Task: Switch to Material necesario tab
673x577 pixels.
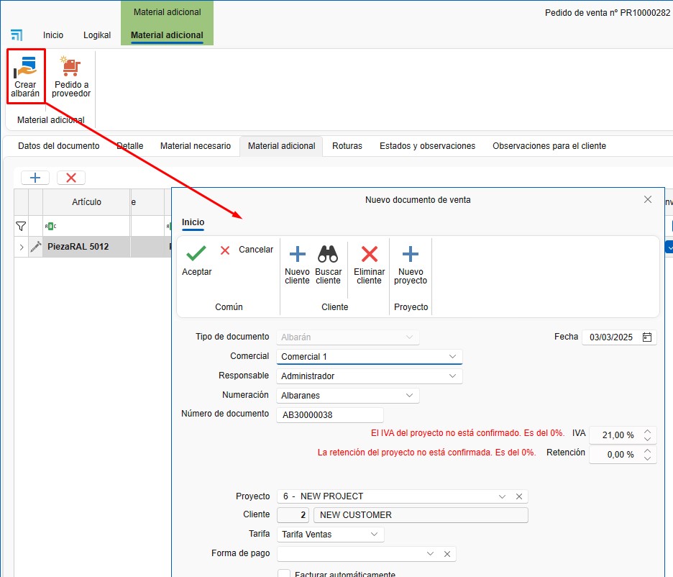Action: tap(196, 146)
